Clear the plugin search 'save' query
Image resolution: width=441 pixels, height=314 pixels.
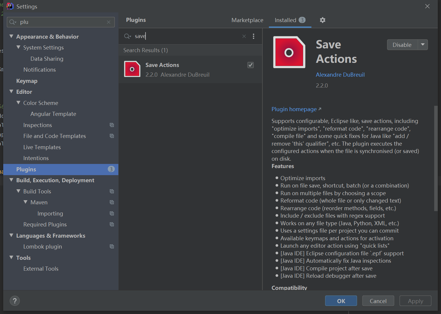pyautogui.click(x=244, y=36)
